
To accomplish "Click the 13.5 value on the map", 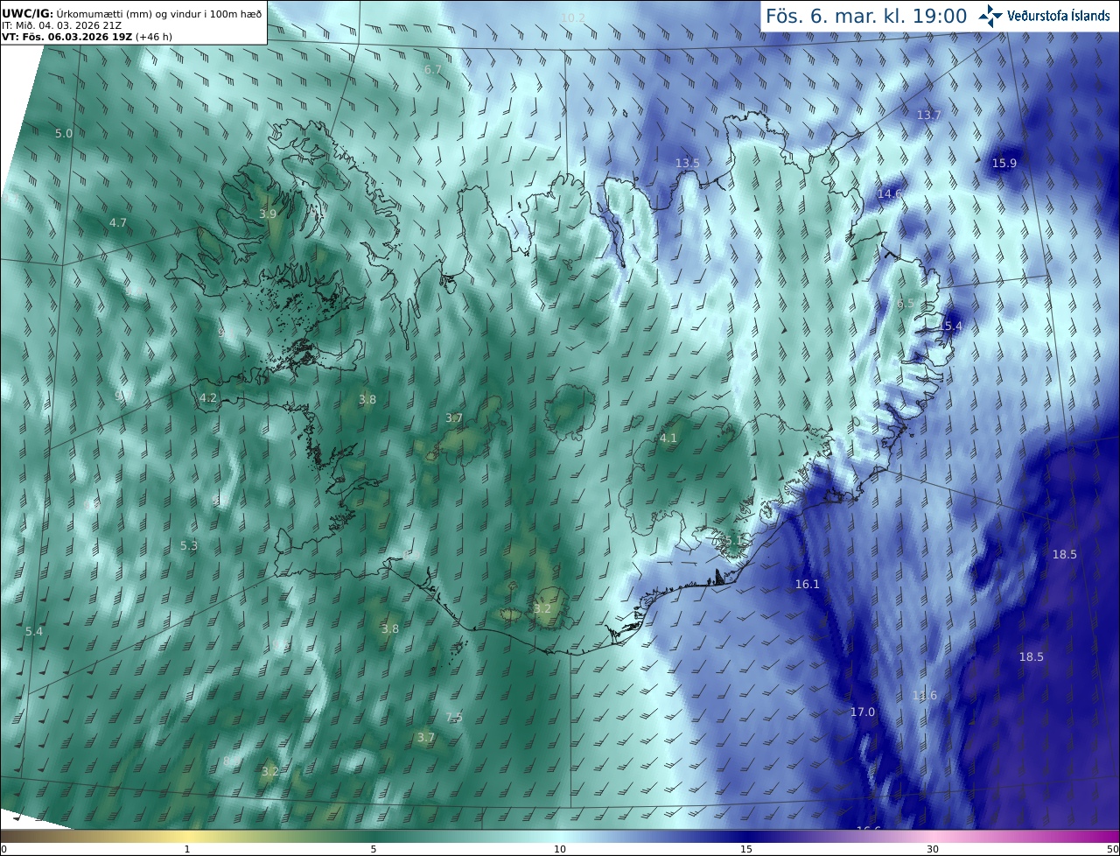I will pos(688,164).
